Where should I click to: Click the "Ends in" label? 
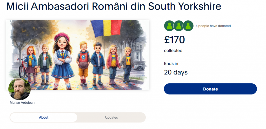point(171,63)
